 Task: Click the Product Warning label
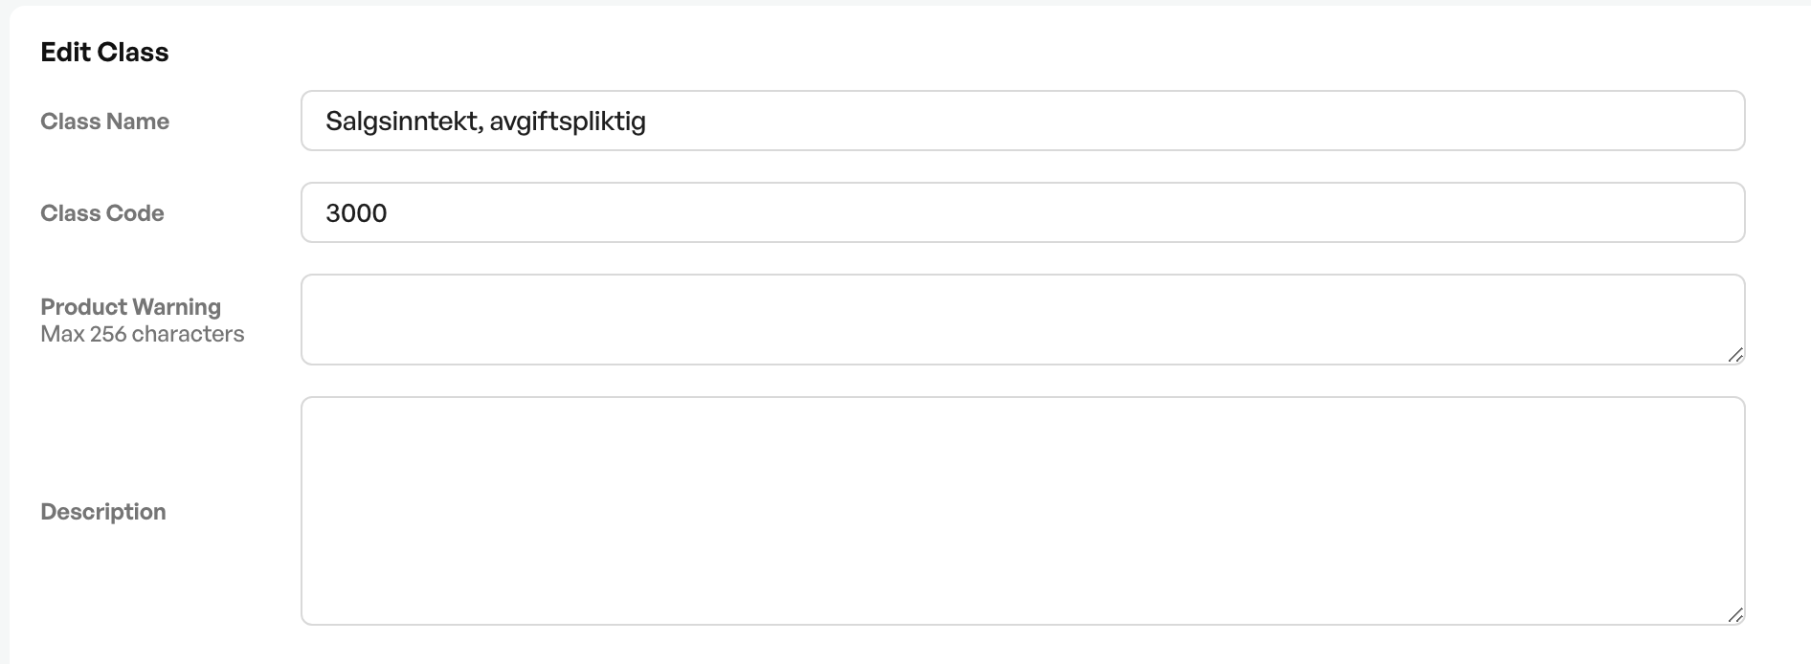click(x=130, y=307)
